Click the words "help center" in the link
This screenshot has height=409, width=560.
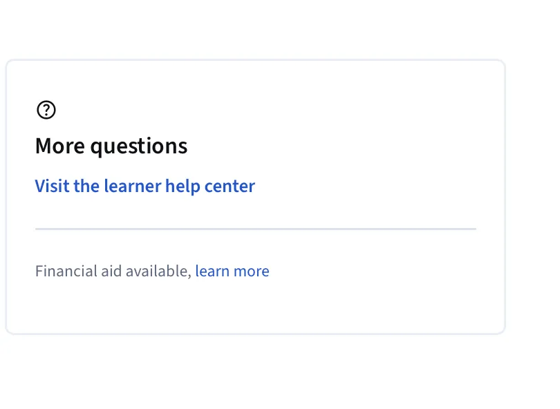210,186
